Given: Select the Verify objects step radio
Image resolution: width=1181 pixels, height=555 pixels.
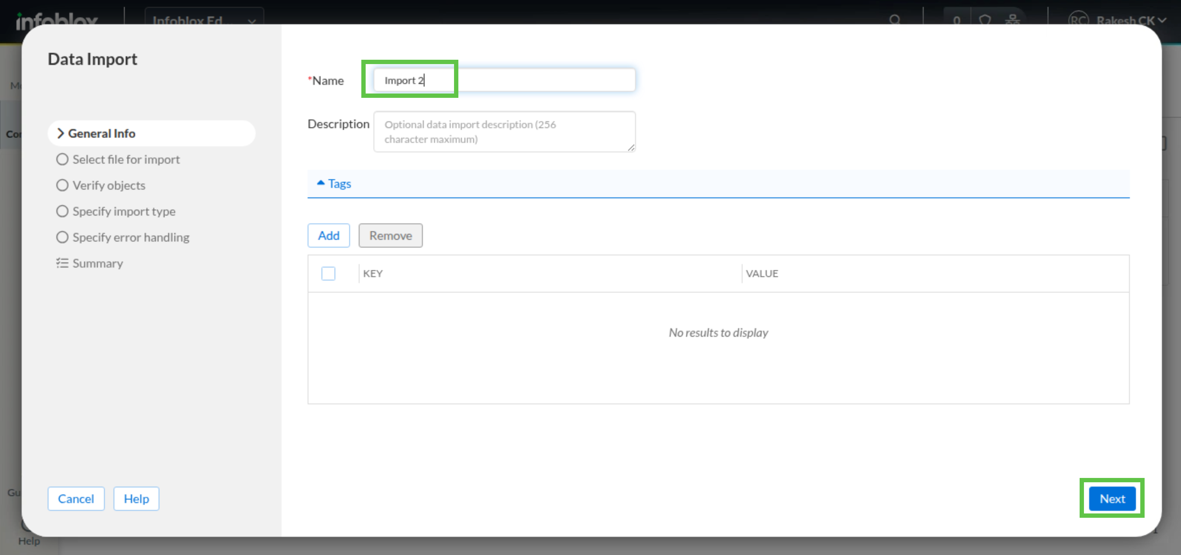Looking at the screenshot, I should point(62,185).
